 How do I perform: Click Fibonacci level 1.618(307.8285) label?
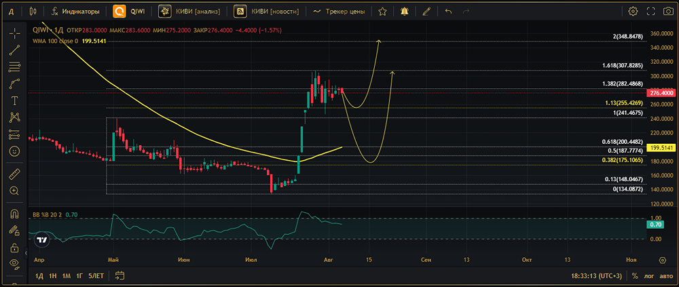(622, 65)
